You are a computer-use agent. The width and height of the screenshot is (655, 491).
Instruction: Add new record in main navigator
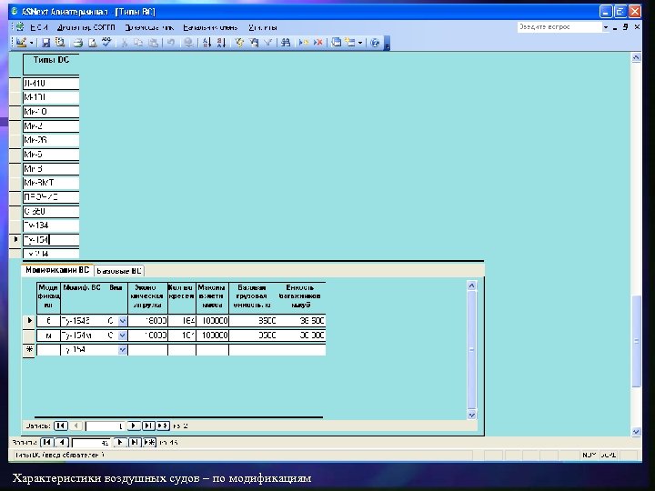point(149,442)
